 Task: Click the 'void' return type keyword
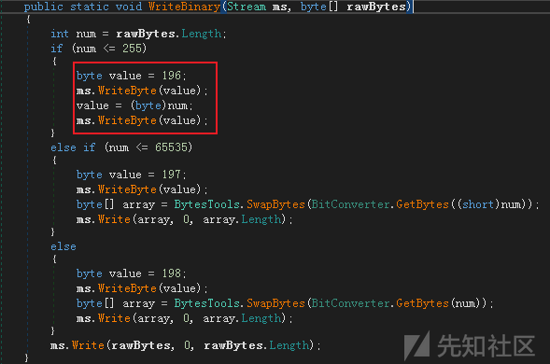(x=129, y=7)
